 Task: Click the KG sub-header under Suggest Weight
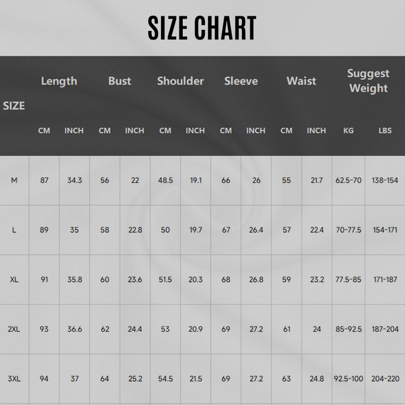[348, 130]
